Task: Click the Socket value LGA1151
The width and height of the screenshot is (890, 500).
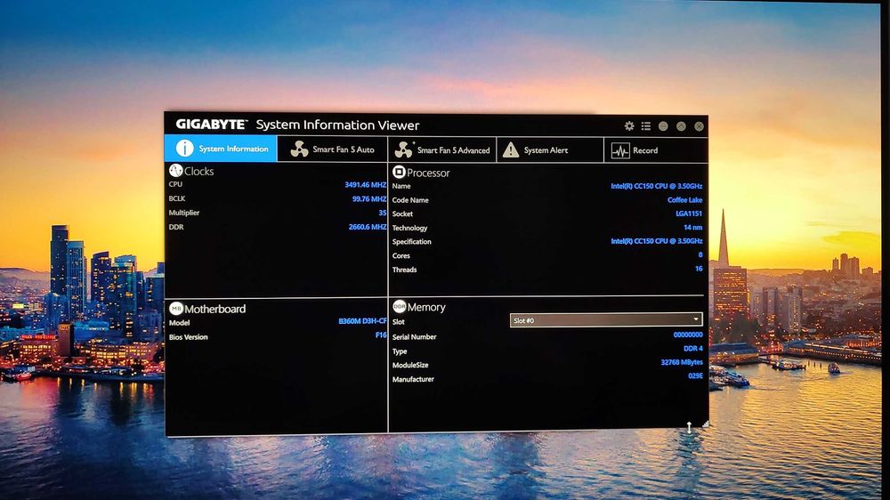Action: click(689, 214)
